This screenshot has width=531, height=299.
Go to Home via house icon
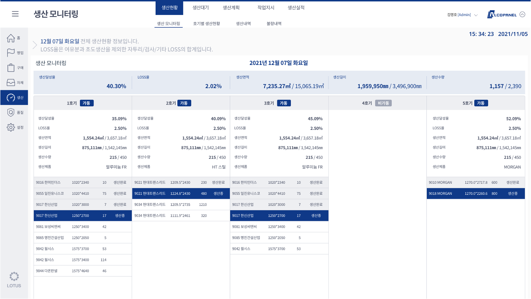point(11,38)
